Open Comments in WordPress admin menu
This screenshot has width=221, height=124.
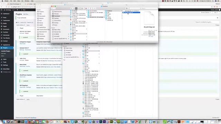(6, 29)
